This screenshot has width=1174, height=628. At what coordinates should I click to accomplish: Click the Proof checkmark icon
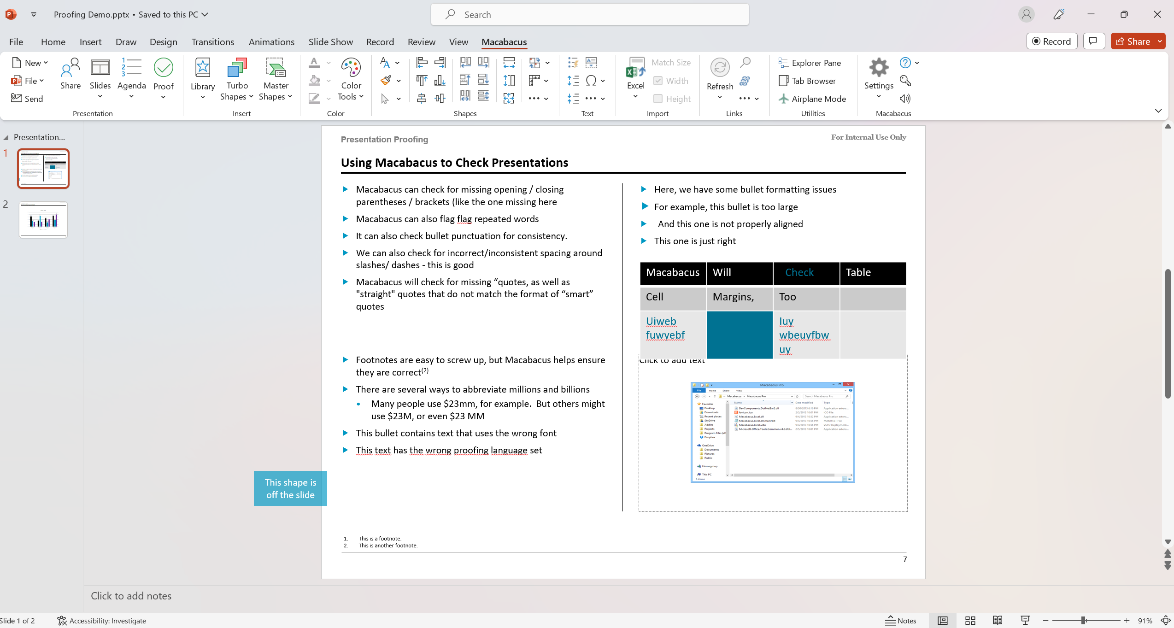pos(163,68)
